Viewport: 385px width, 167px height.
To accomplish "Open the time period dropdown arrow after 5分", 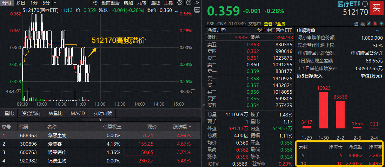I will (x=54, y=3).
